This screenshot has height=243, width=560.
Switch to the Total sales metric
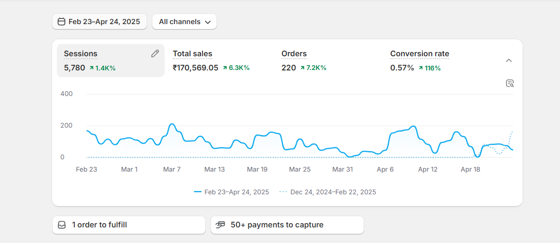coord(192,54)
